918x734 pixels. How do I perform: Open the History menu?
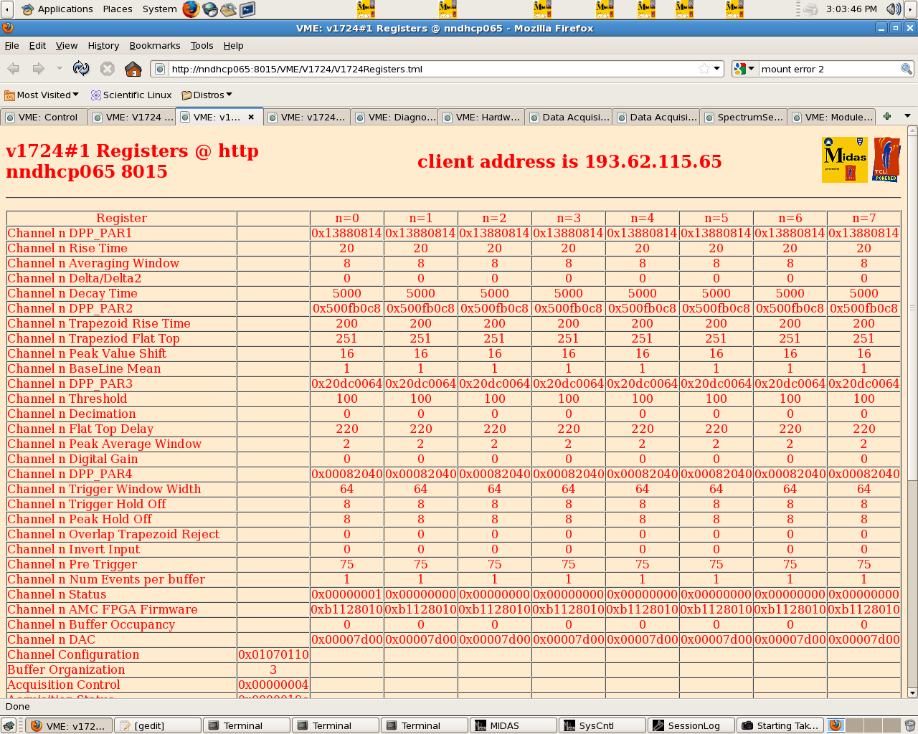[x=103, y=45]
